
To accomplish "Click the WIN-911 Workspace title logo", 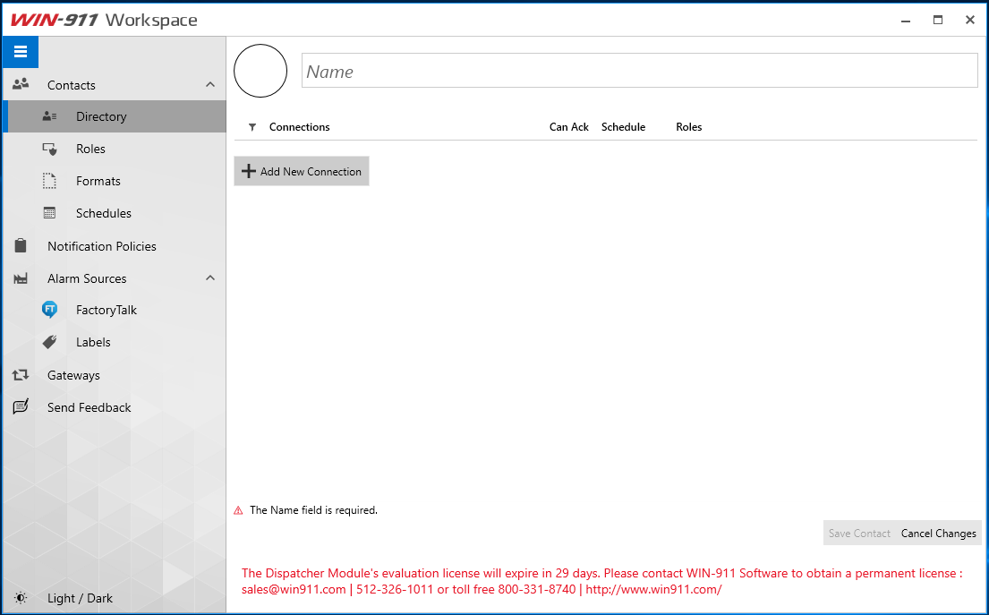I will click(x=104, y=20).
